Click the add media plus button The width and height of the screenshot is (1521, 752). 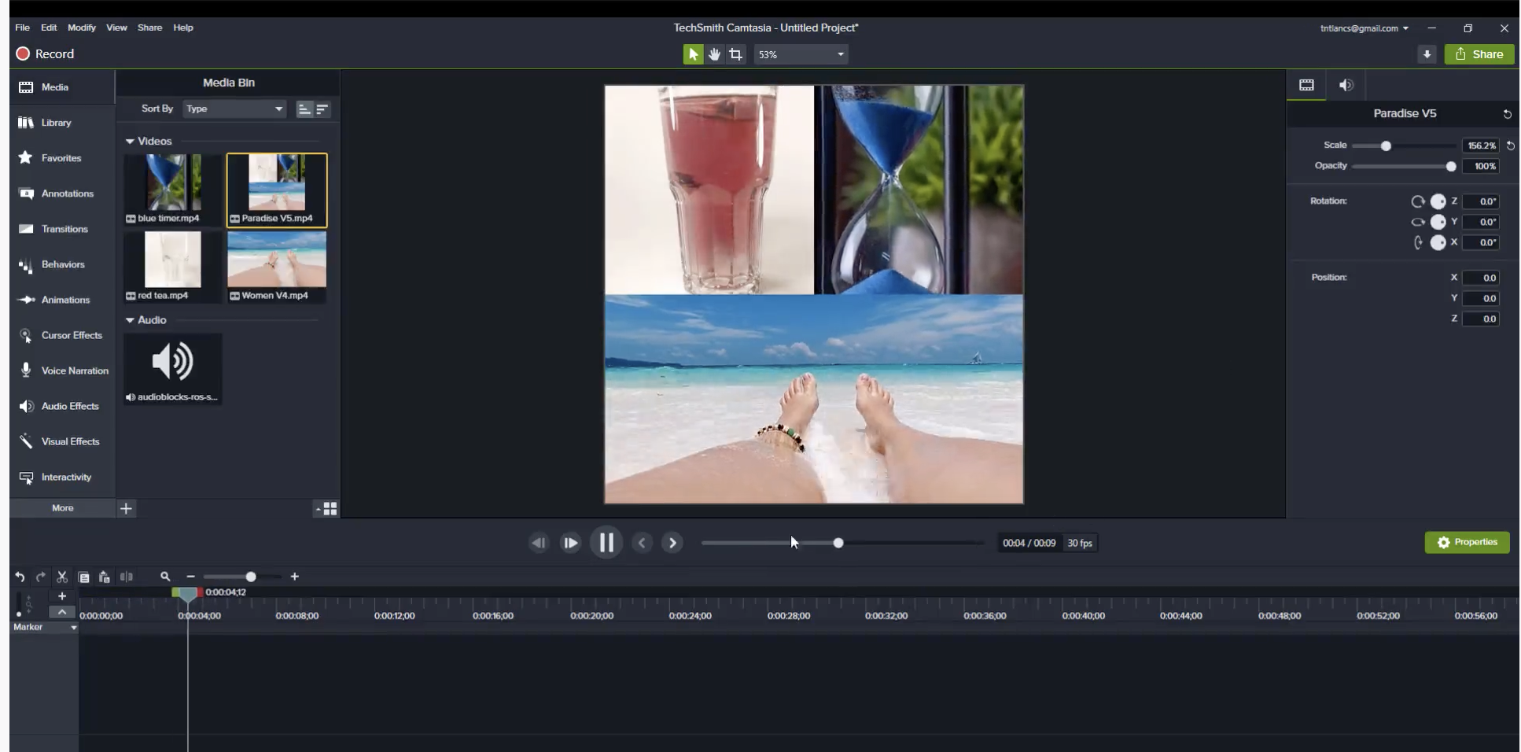coord(126,508)
